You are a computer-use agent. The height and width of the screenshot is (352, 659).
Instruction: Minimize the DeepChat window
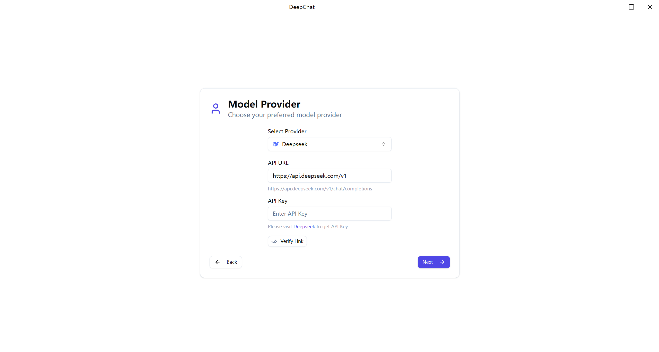tap(613, 7)
